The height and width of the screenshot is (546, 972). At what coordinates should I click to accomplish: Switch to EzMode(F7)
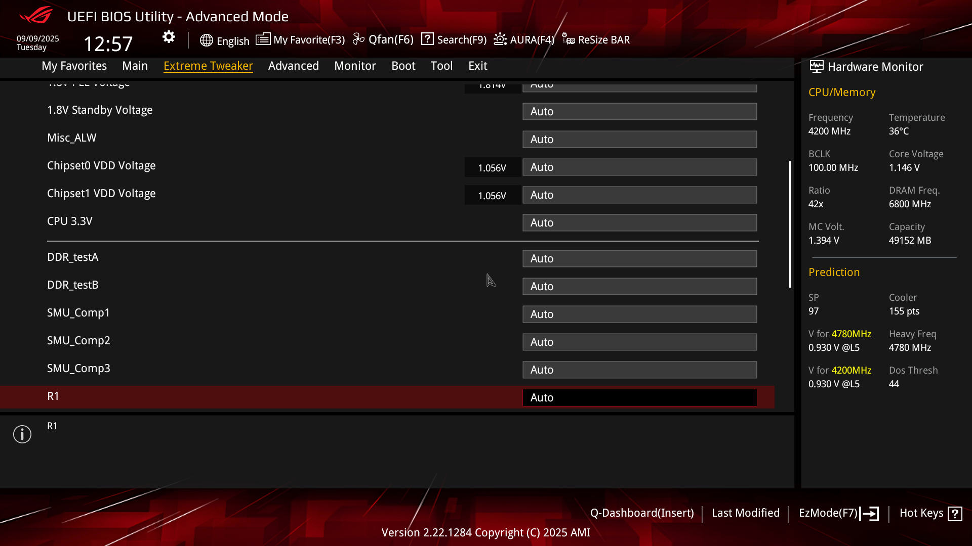pyautogui.click(x=838, y=513)
